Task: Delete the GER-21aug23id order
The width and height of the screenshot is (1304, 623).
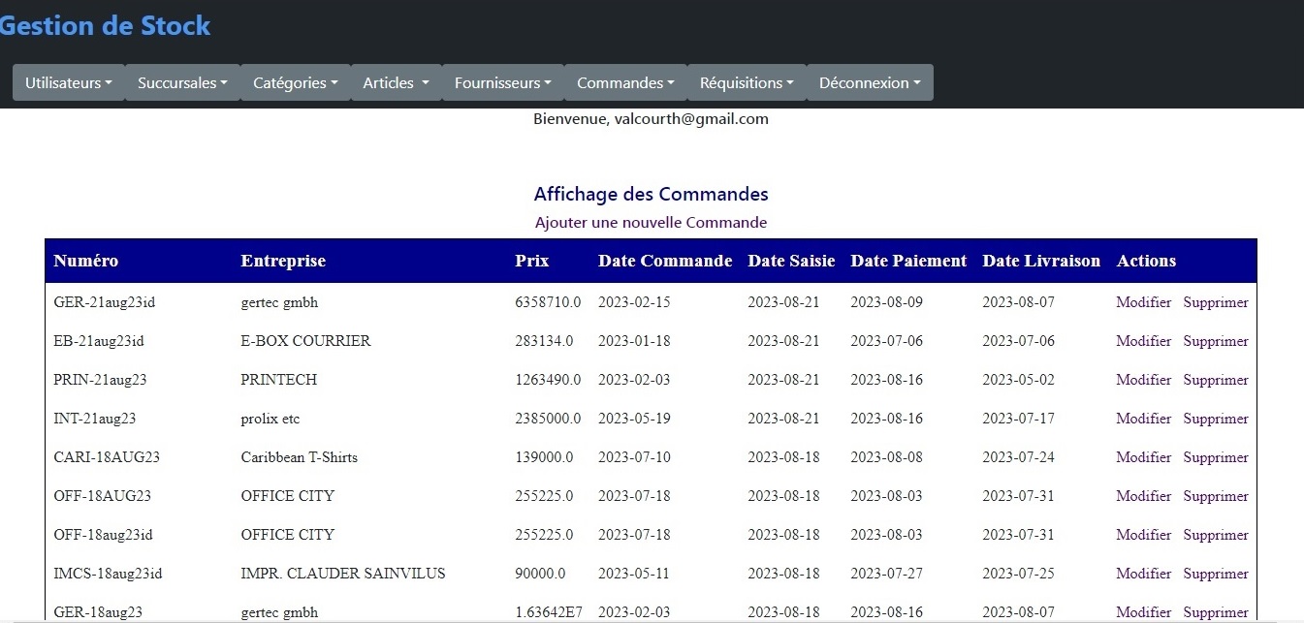Action: [1215, 302]
